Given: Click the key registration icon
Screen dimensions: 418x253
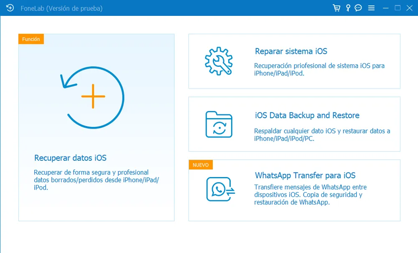Looking at the screenshot, I should point(348,8).
